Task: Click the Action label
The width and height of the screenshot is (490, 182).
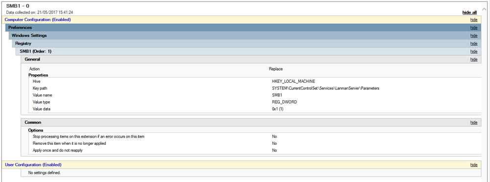Action: coord(34,69)
